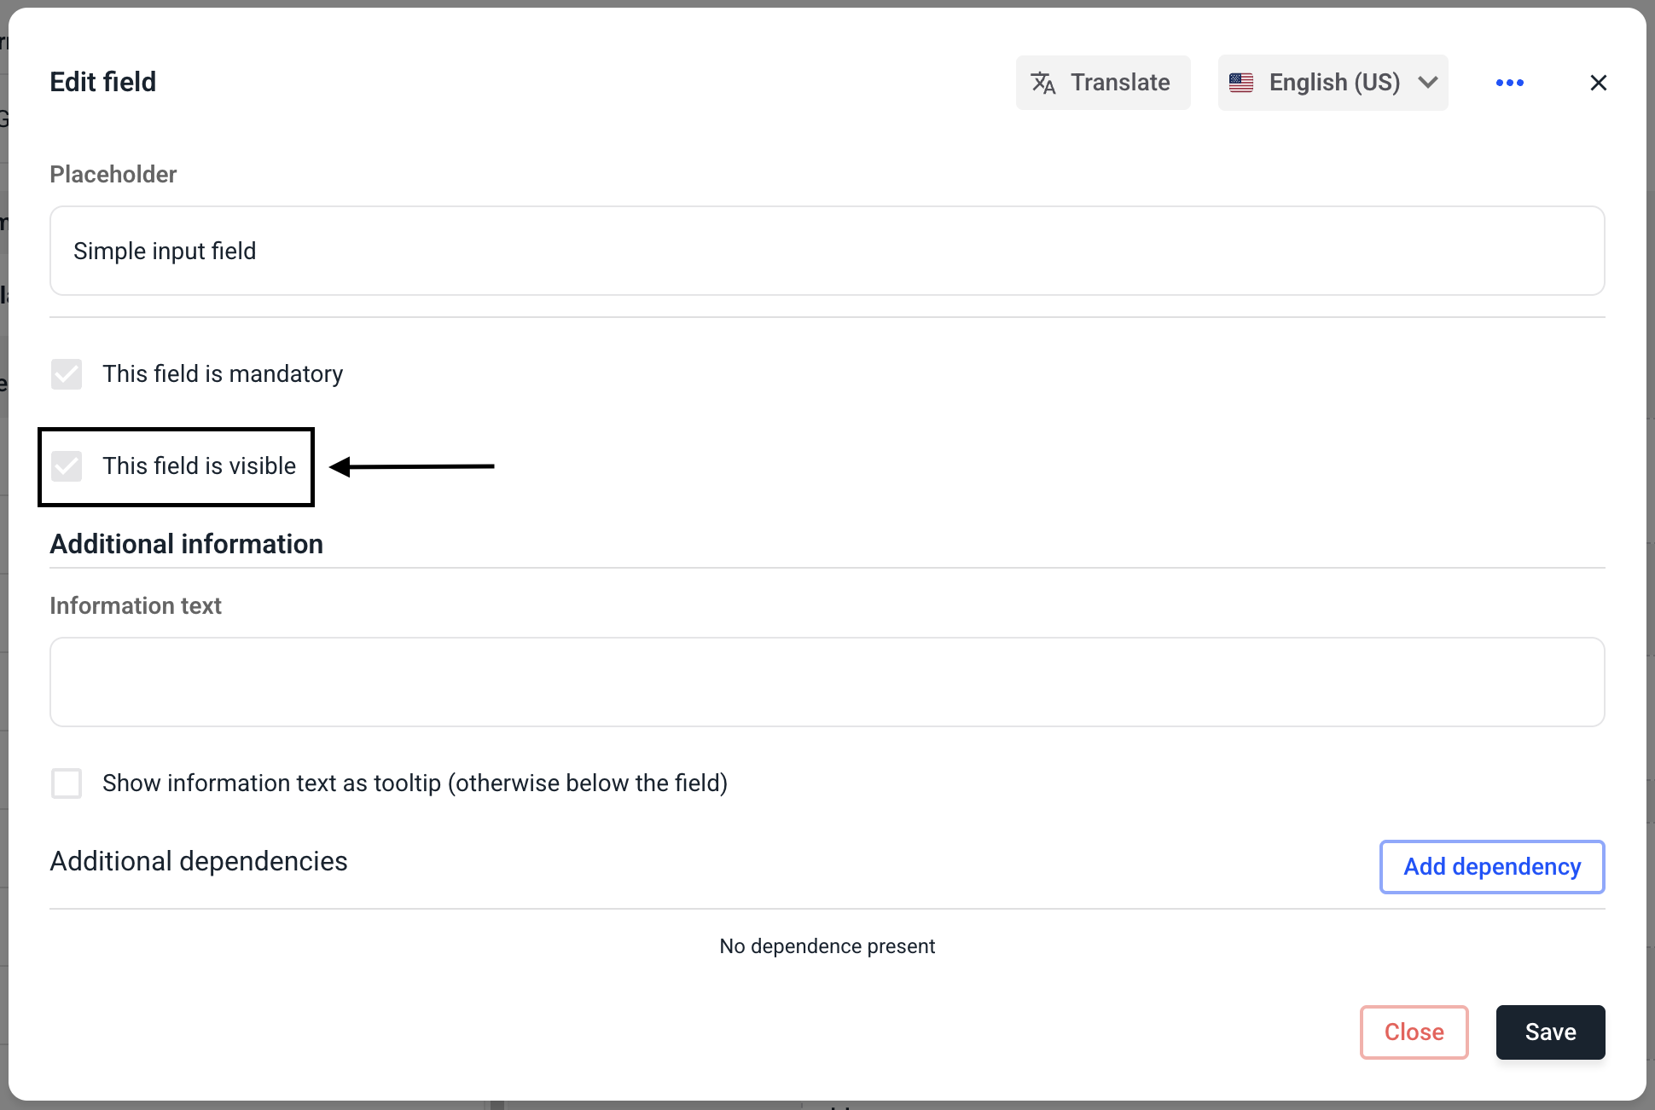Click into the Information text box
Screen dimensions: 1655x1110
(x=827, y=682)
